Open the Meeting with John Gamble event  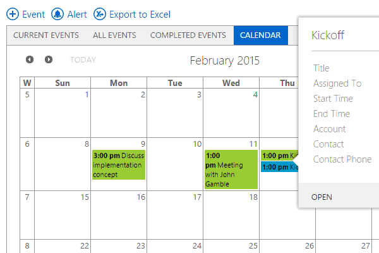tap(231, 170)
